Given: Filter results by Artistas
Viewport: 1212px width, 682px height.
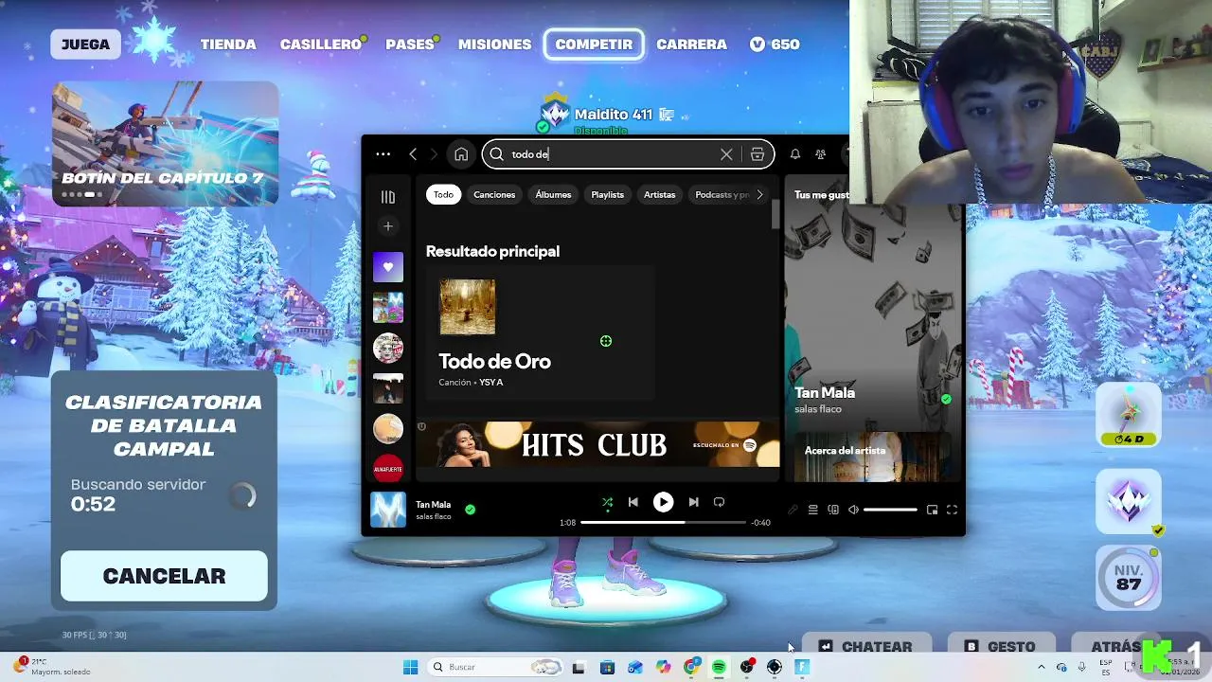Looking at the screenshot, I should (x=659, y=194).
